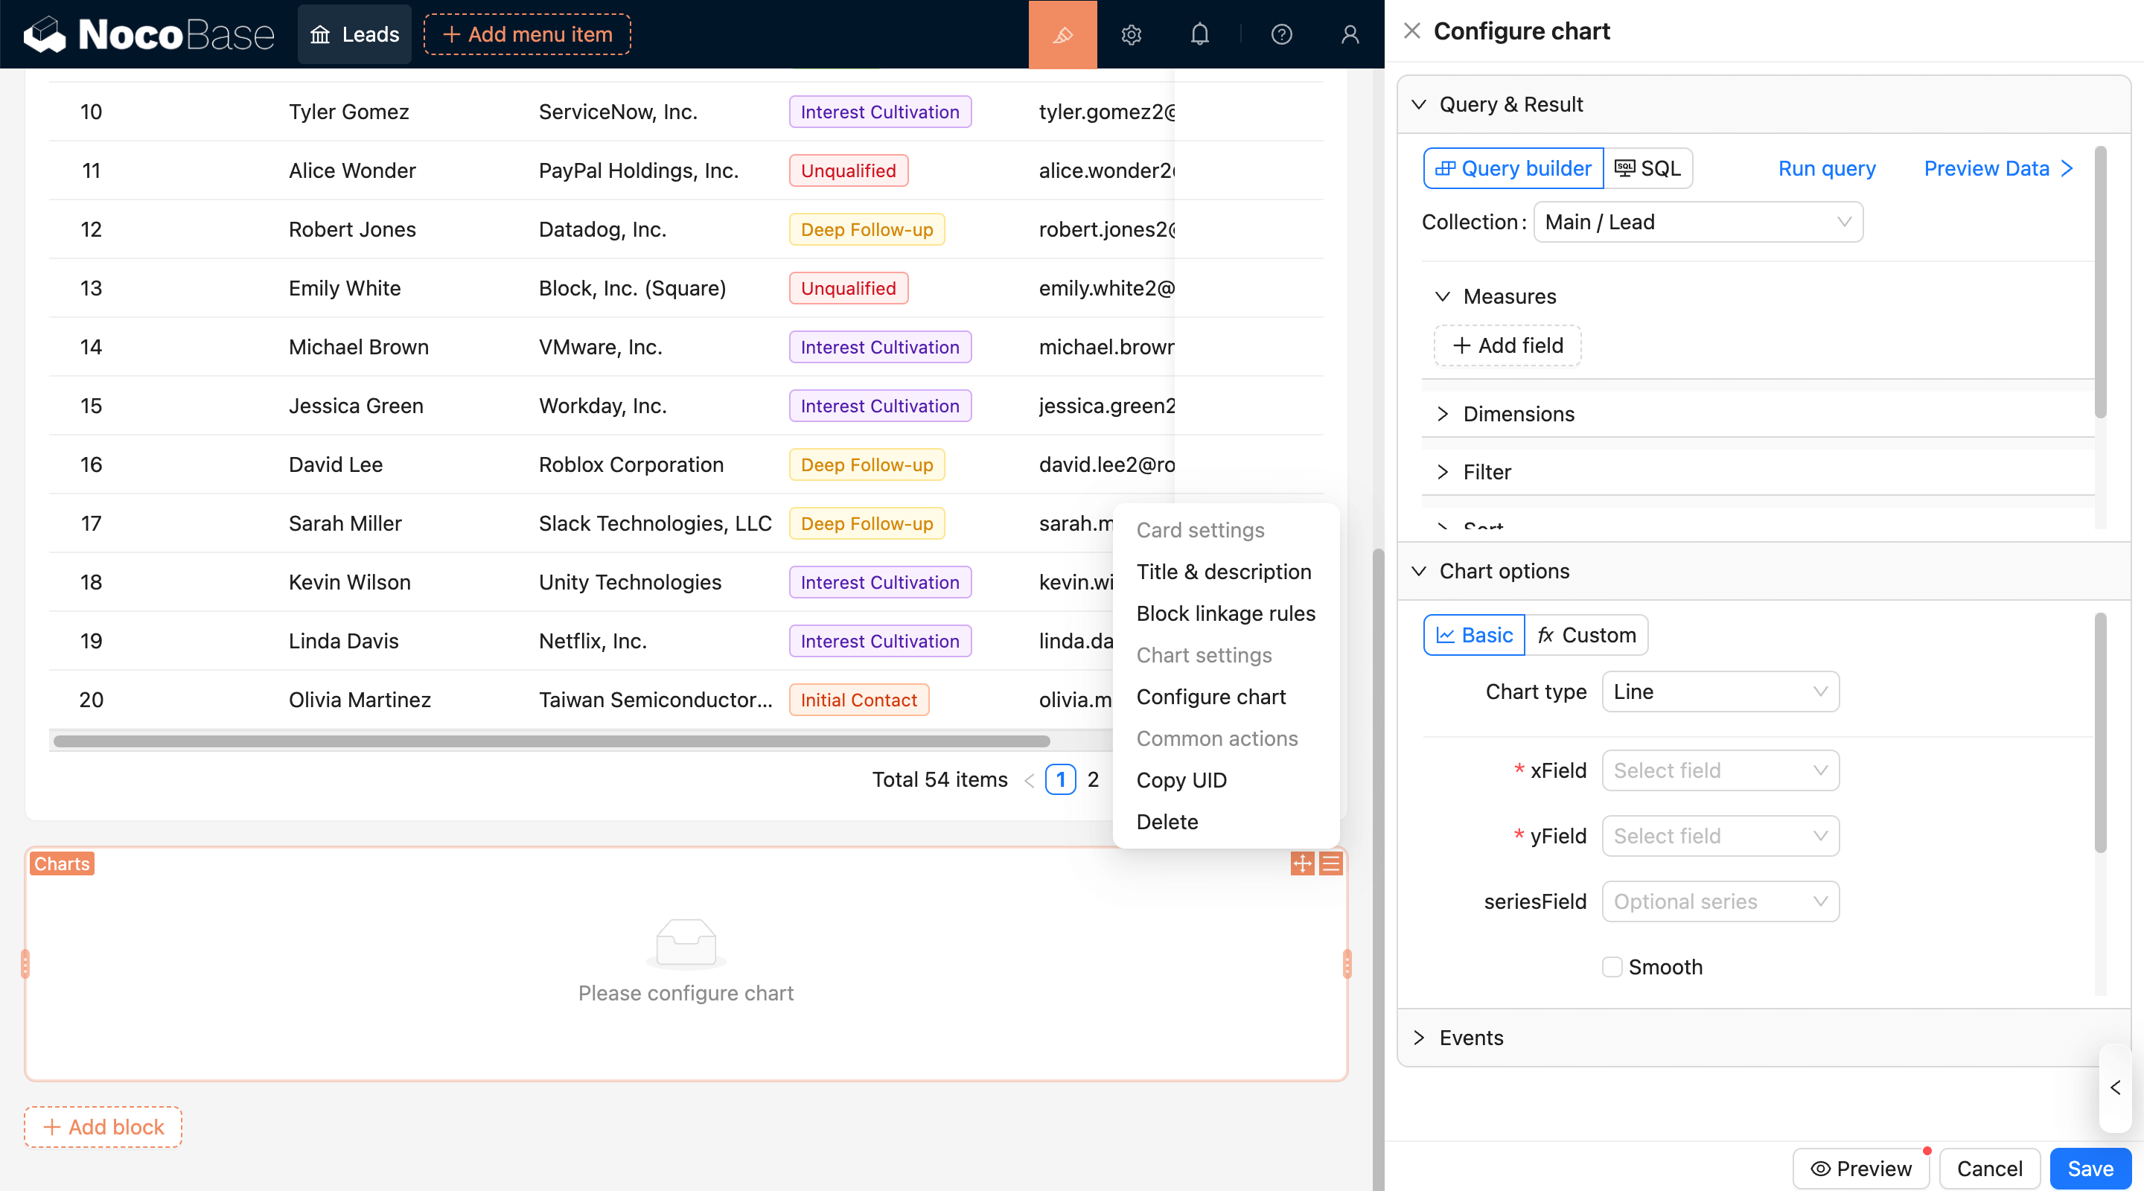The width and height of the screenshot is (2144, 1191).
Task: Switch chart options to Custom mode
Action: [x=1586, y=635]
